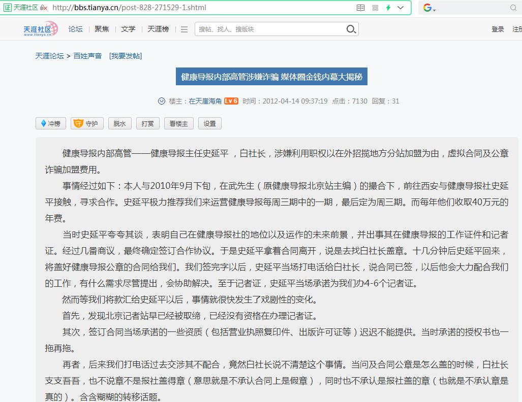Expand the address bar dropdown arrow
The image size is (522, 402).
pyautogui.click(x=401, y=8)
